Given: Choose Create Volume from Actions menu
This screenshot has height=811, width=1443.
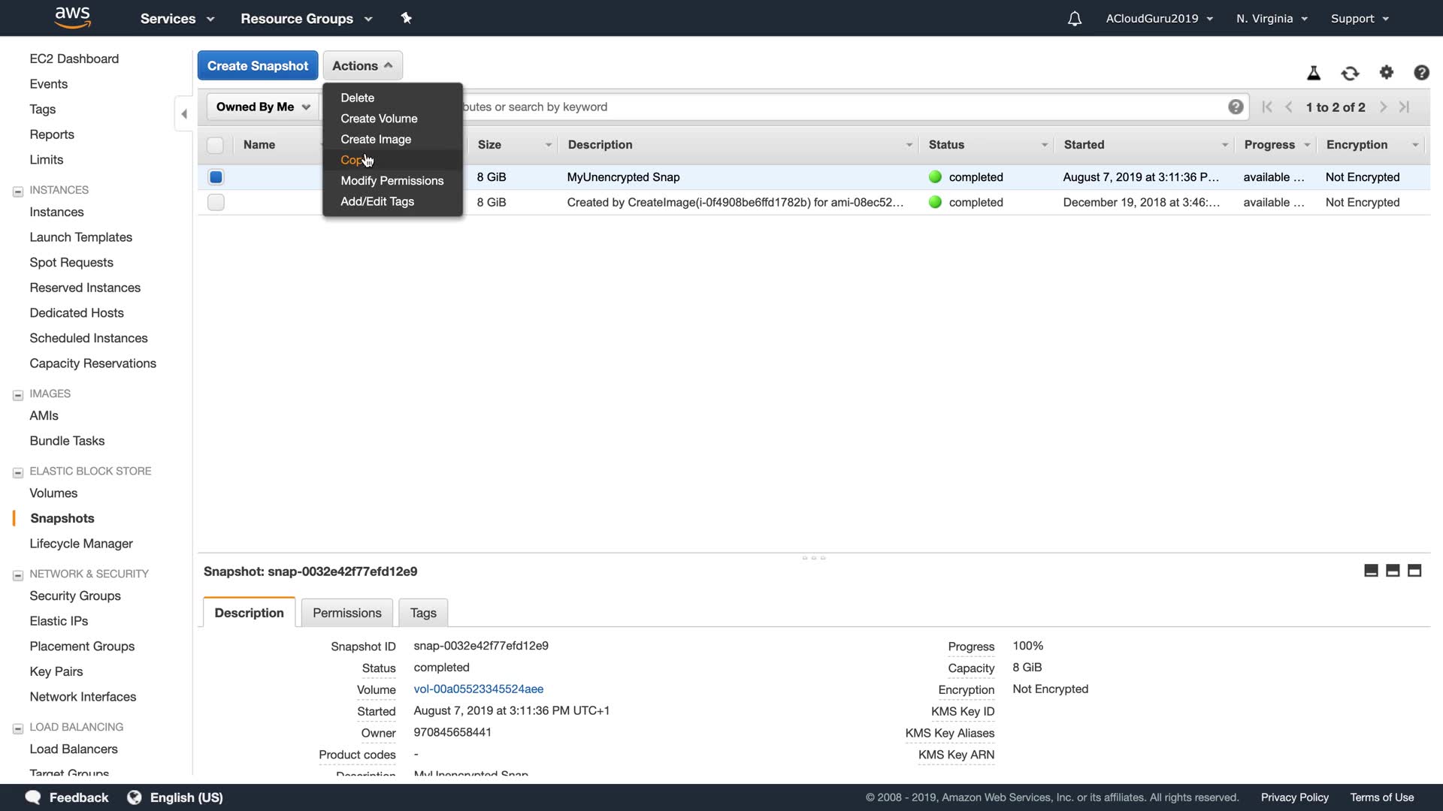Looking at the screenshot, I should click(x=379, y=119).
